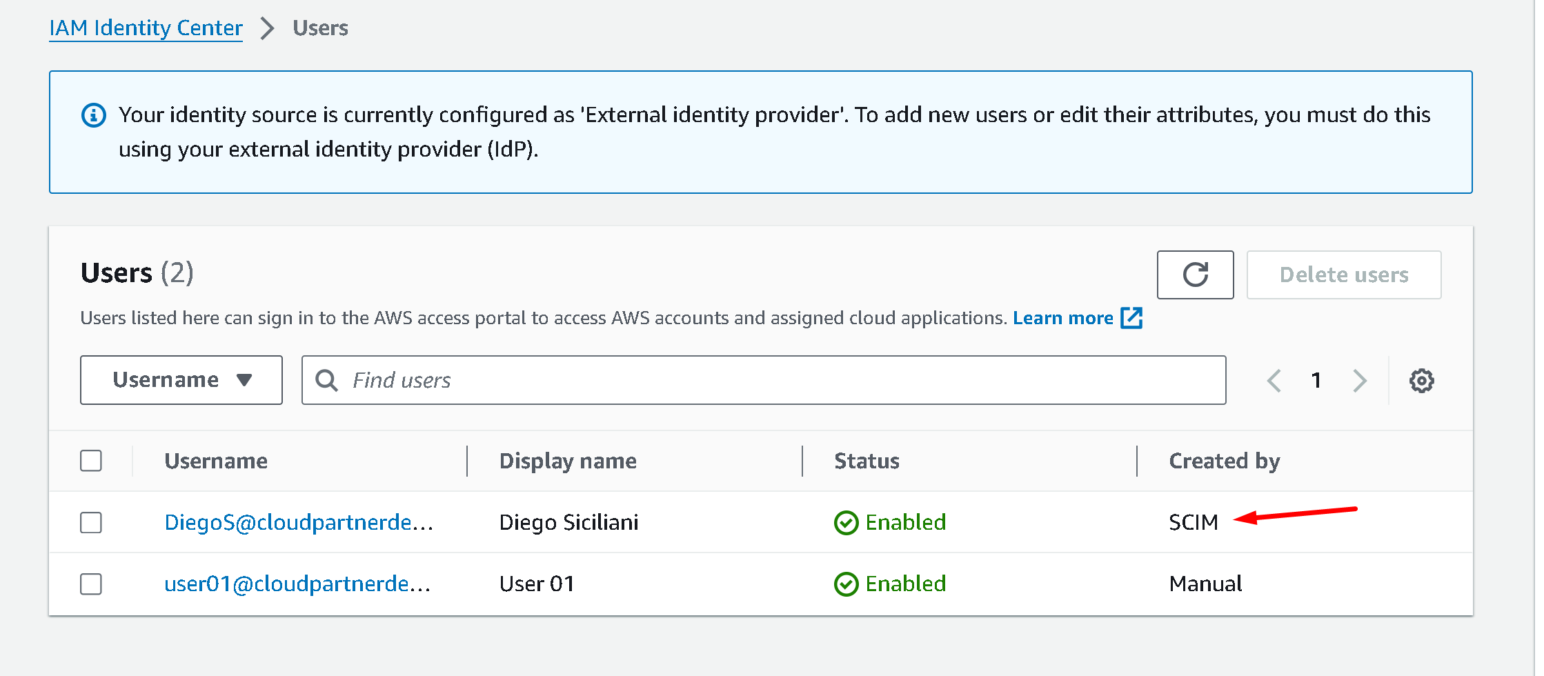Click Enabled status icon for User 01
1544x676 pixels.
pos(846,584)
